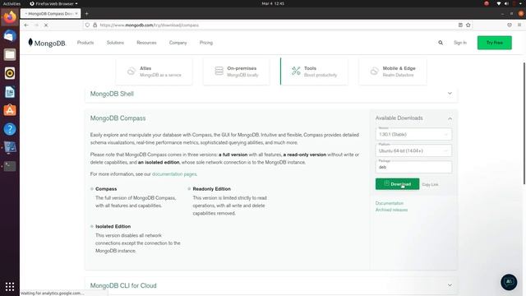Open the Help icon in dock

click(x=10, y=129)
